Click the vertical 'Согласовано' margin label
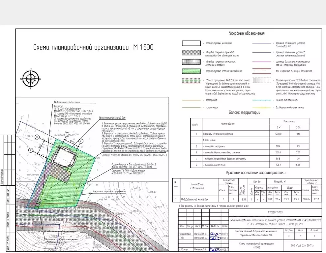Screen dimensions: 326x253 pos(2,177)
